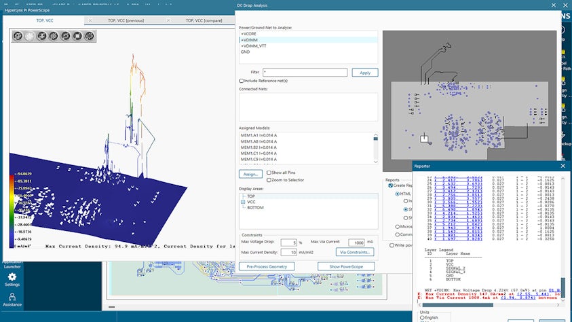
Task: Select the +VCORE net
Action: point(308,33)
